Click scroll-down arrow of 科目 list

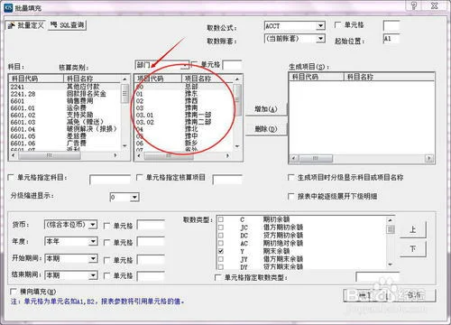click(x=125, y=146)
